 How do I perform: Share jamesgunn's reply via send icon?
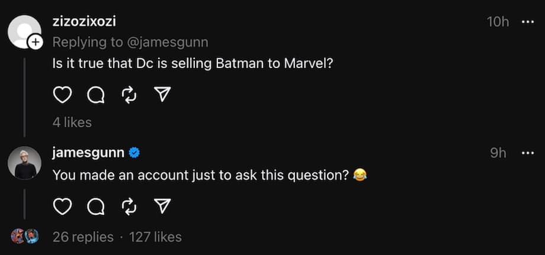pyautogui.click(x=162, y=206)
